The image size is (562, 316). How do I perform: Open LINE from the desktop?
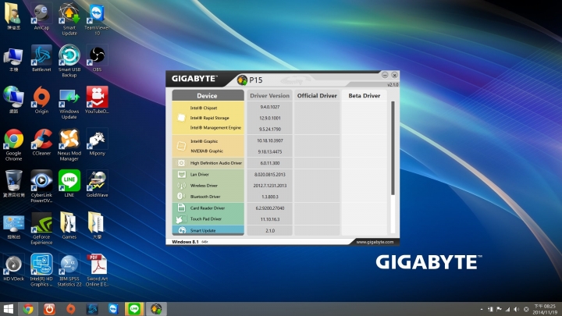69,184
